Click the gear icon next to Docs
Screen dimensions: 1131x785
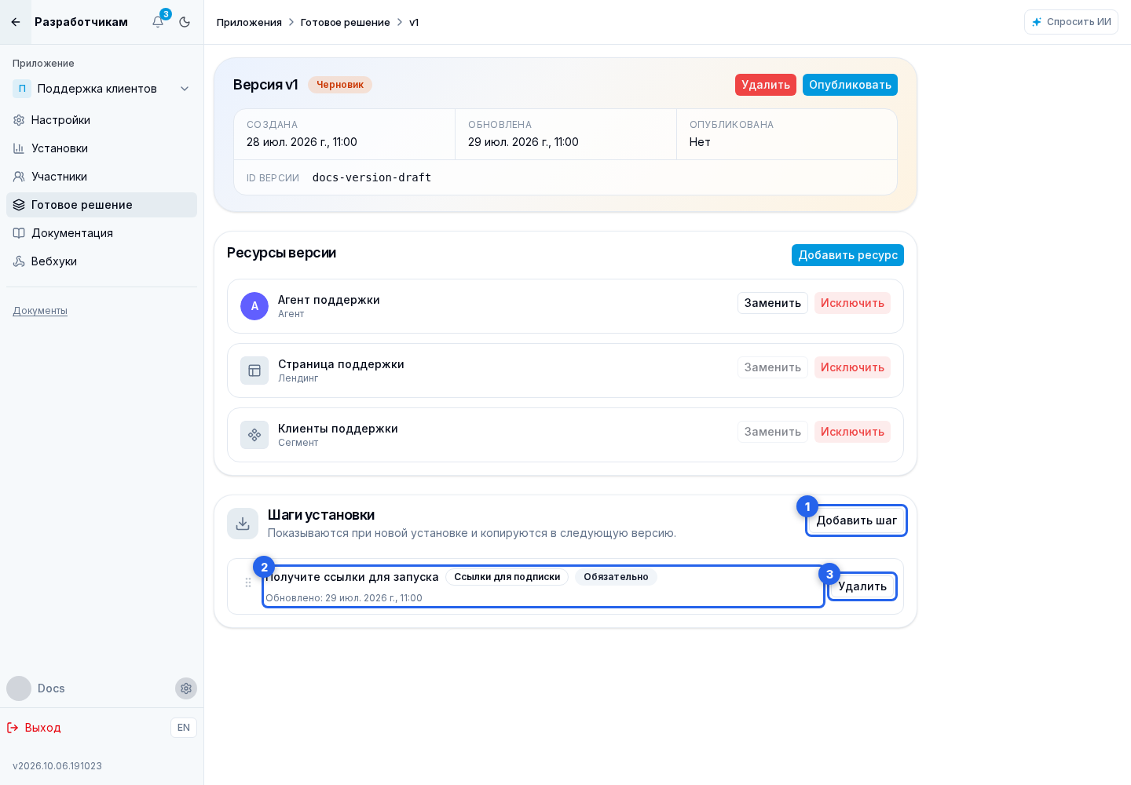tap(186, 688)
